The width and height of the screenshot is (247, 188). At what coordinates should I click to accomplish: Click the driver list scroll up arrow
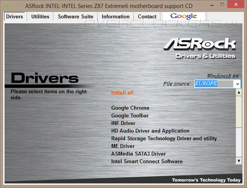pyautogui.click(x=239, y=92)
